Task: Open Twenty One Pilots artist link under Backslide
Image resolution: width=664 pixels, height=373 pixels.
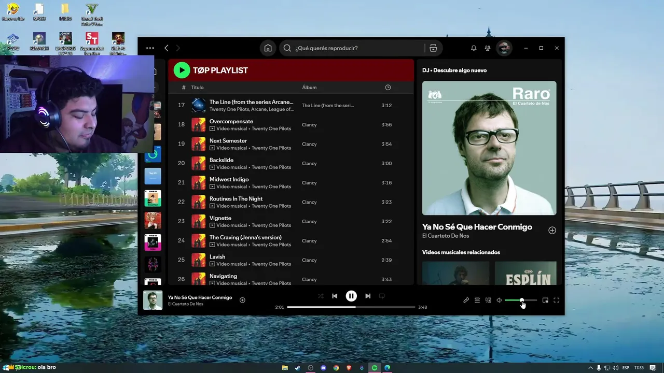Action: (271, 167)
